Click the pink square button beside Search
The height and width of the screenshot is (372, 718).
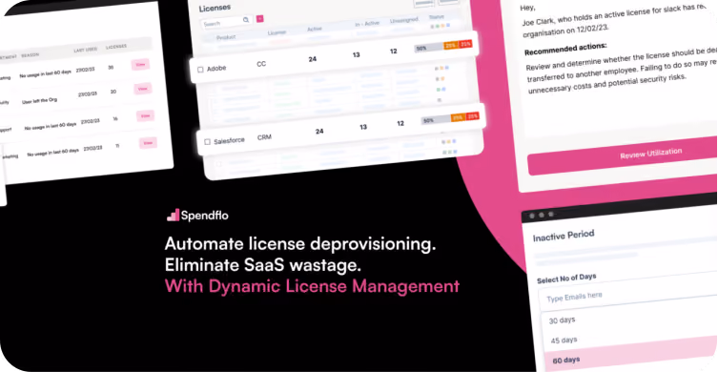point(259,19)
